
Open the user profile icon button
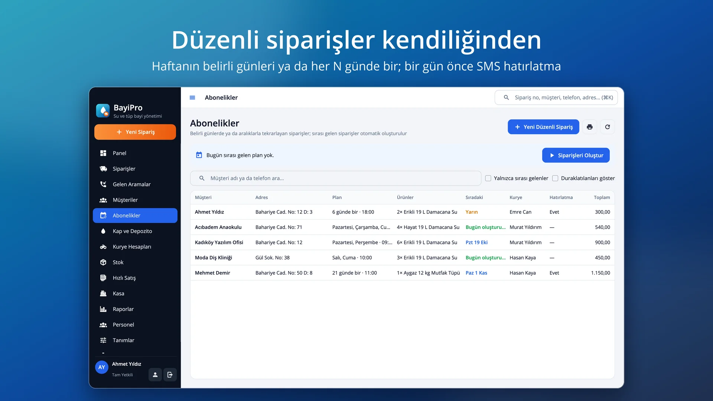pos(155,375)
